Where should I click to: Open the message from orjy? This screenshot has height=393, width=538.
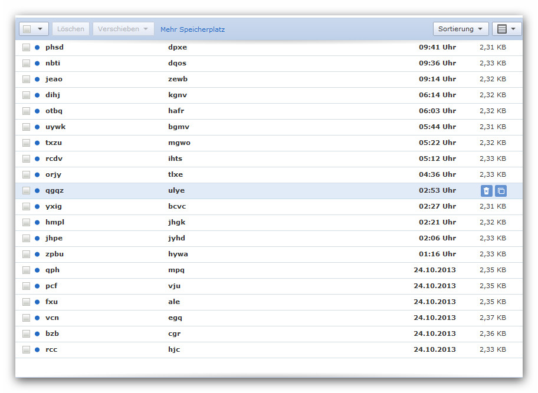pyautogui.click(x=53, y=175)
